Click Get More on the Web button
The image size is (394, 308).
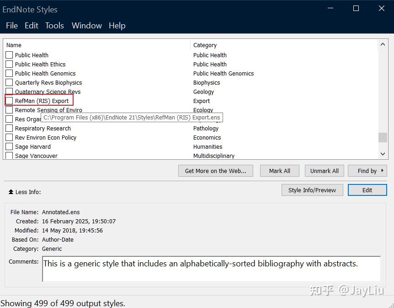click(216, 171)
